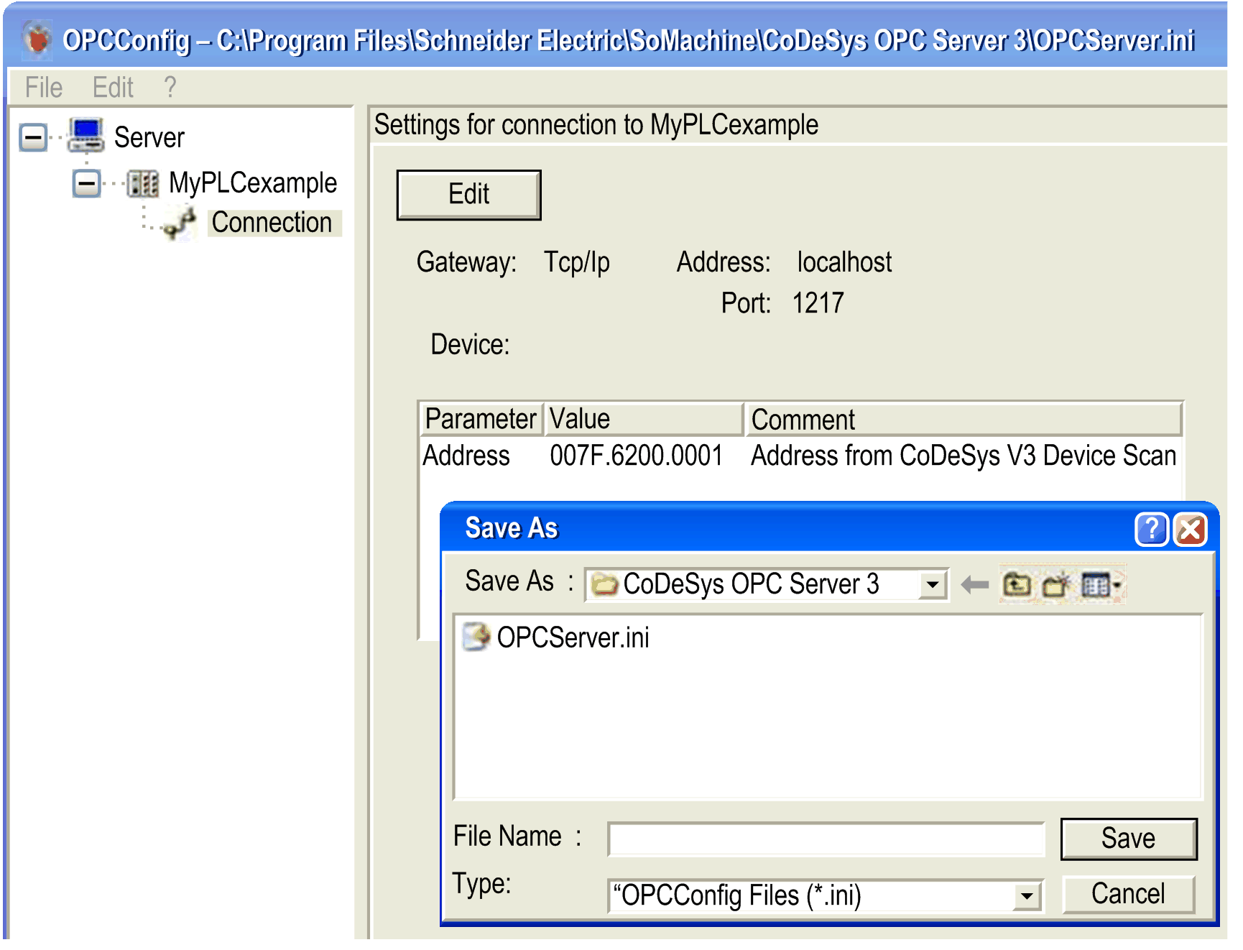Screen dimensions: 1243x950
Task: Select the MyPLCexample PLC icon
Action: (144, 183)
